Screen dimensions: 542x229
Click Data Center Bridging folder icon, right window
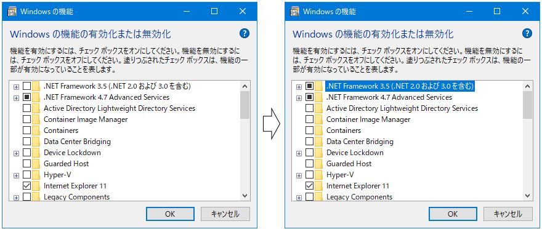tap(318, 142)
